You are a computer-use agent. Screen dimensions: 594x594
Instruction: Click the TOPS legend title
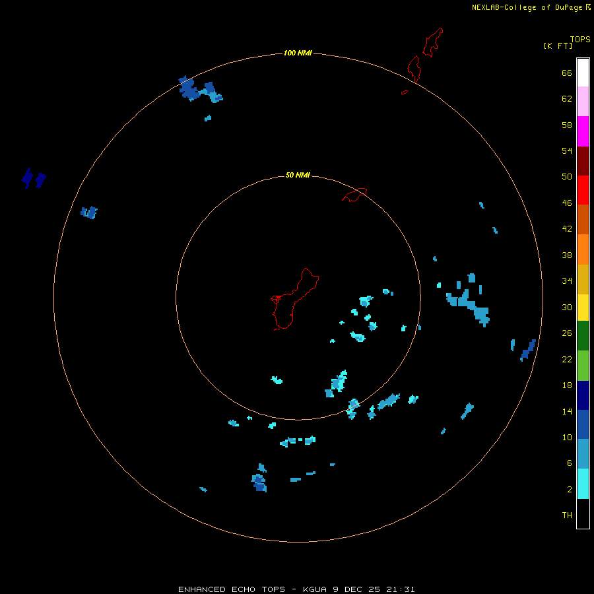click(x=580, y=40)
